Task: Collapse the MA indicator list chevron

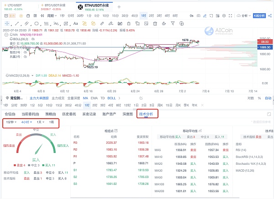Action: tap(6, 35)
